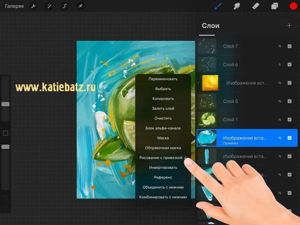Select Слой 7 thumbnail
This screenshot has width=300, height=225.
207,46
